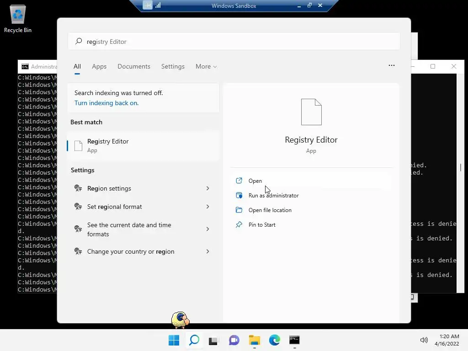Minimize the Windows Sandbox connection bar
This screenshot has width=468, height=351.
[x=299, y=5]
